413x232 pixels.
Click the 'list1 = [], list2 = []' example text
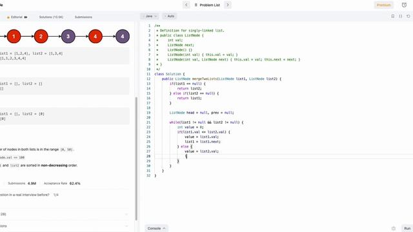point(21,84)
